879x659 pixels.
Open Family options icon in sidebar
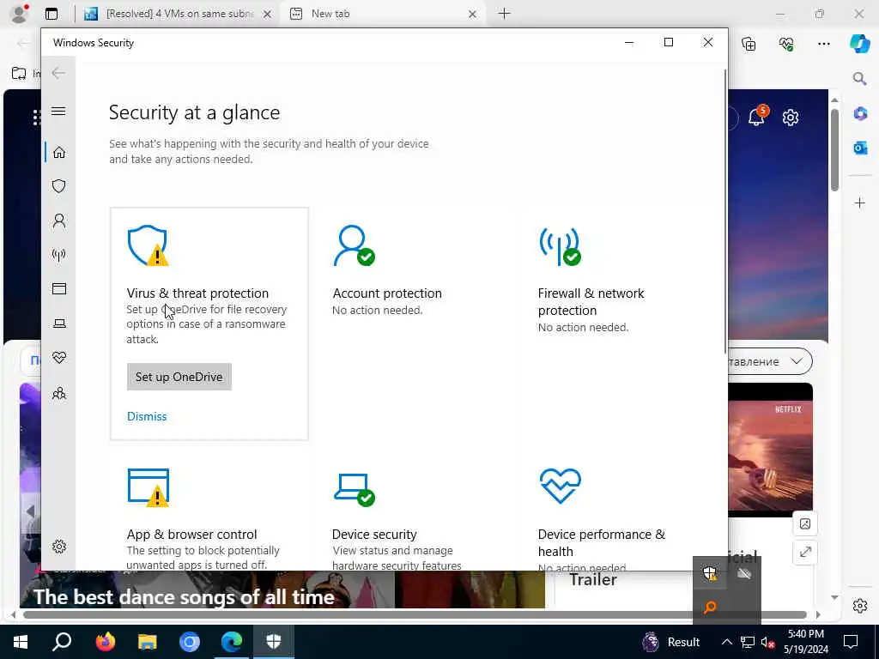59,393
